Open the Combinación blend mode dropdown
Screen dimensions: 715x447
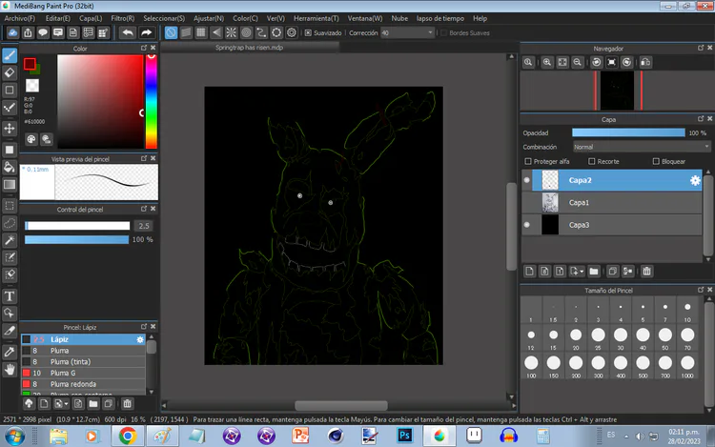(641, 147)
